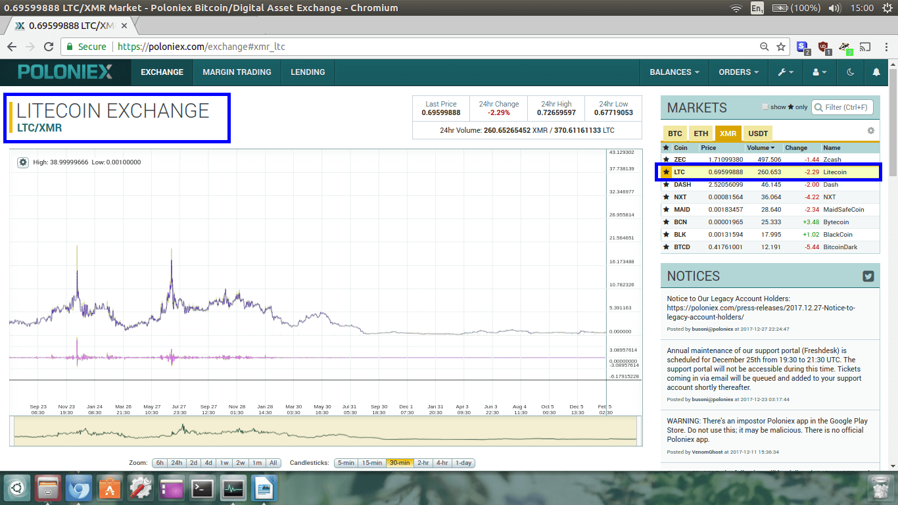Select 5-min candlesticks
The height and width of the screenshot is (505, 898).
346,463
